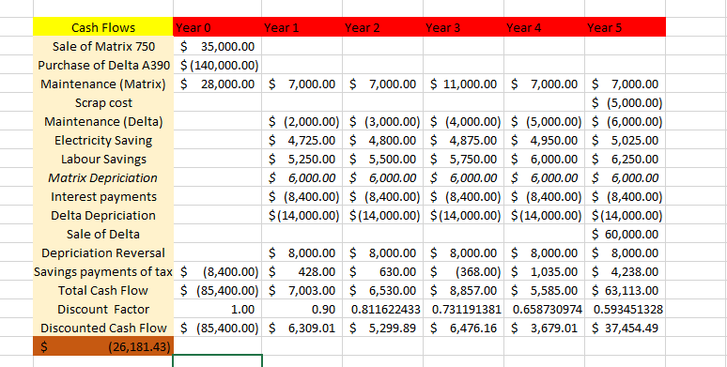
Task: Select the $4,875.00 electricity saving cell
Action: point(464,141)
